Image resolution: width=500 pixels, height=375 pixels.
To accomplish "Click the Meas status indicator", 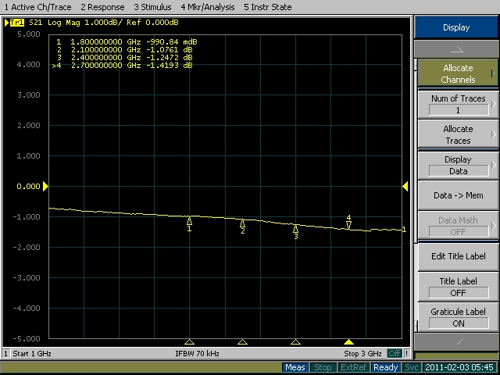I will pyautogui.click(x=295, y=367).
